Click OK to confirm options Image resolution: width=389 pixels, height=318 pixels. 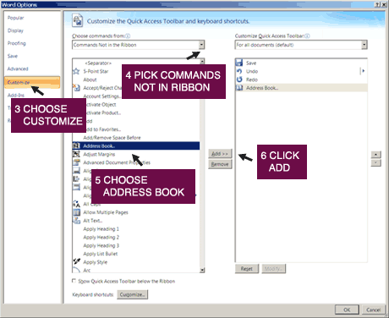click(347, 310)
